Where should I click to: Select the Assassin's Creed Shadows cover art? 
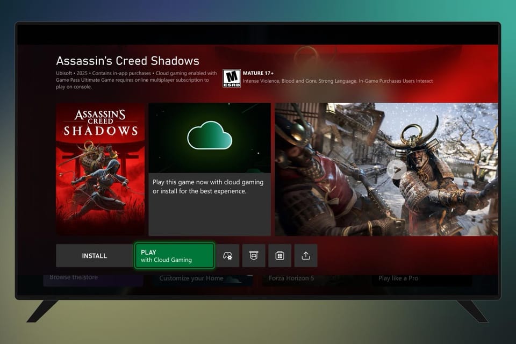101,169
